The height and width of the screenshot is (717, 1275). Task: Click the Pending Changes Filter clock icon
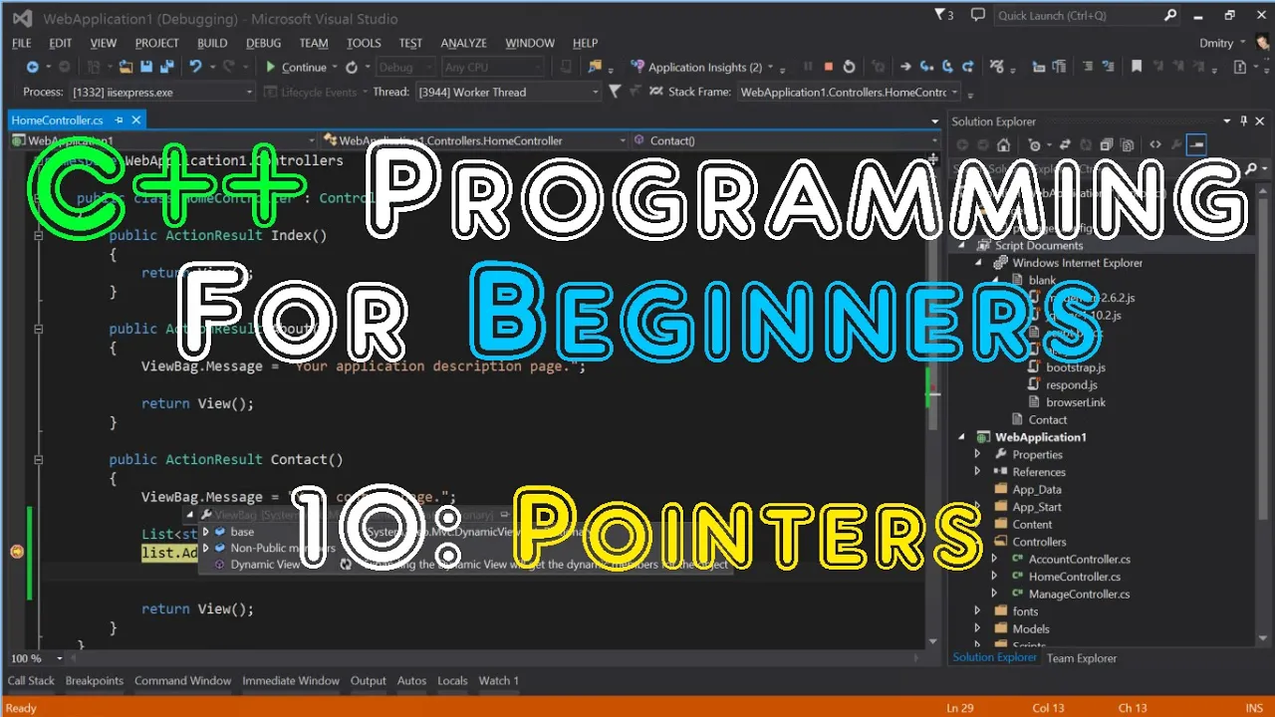pyautogui.click(x=1035, y=144)
